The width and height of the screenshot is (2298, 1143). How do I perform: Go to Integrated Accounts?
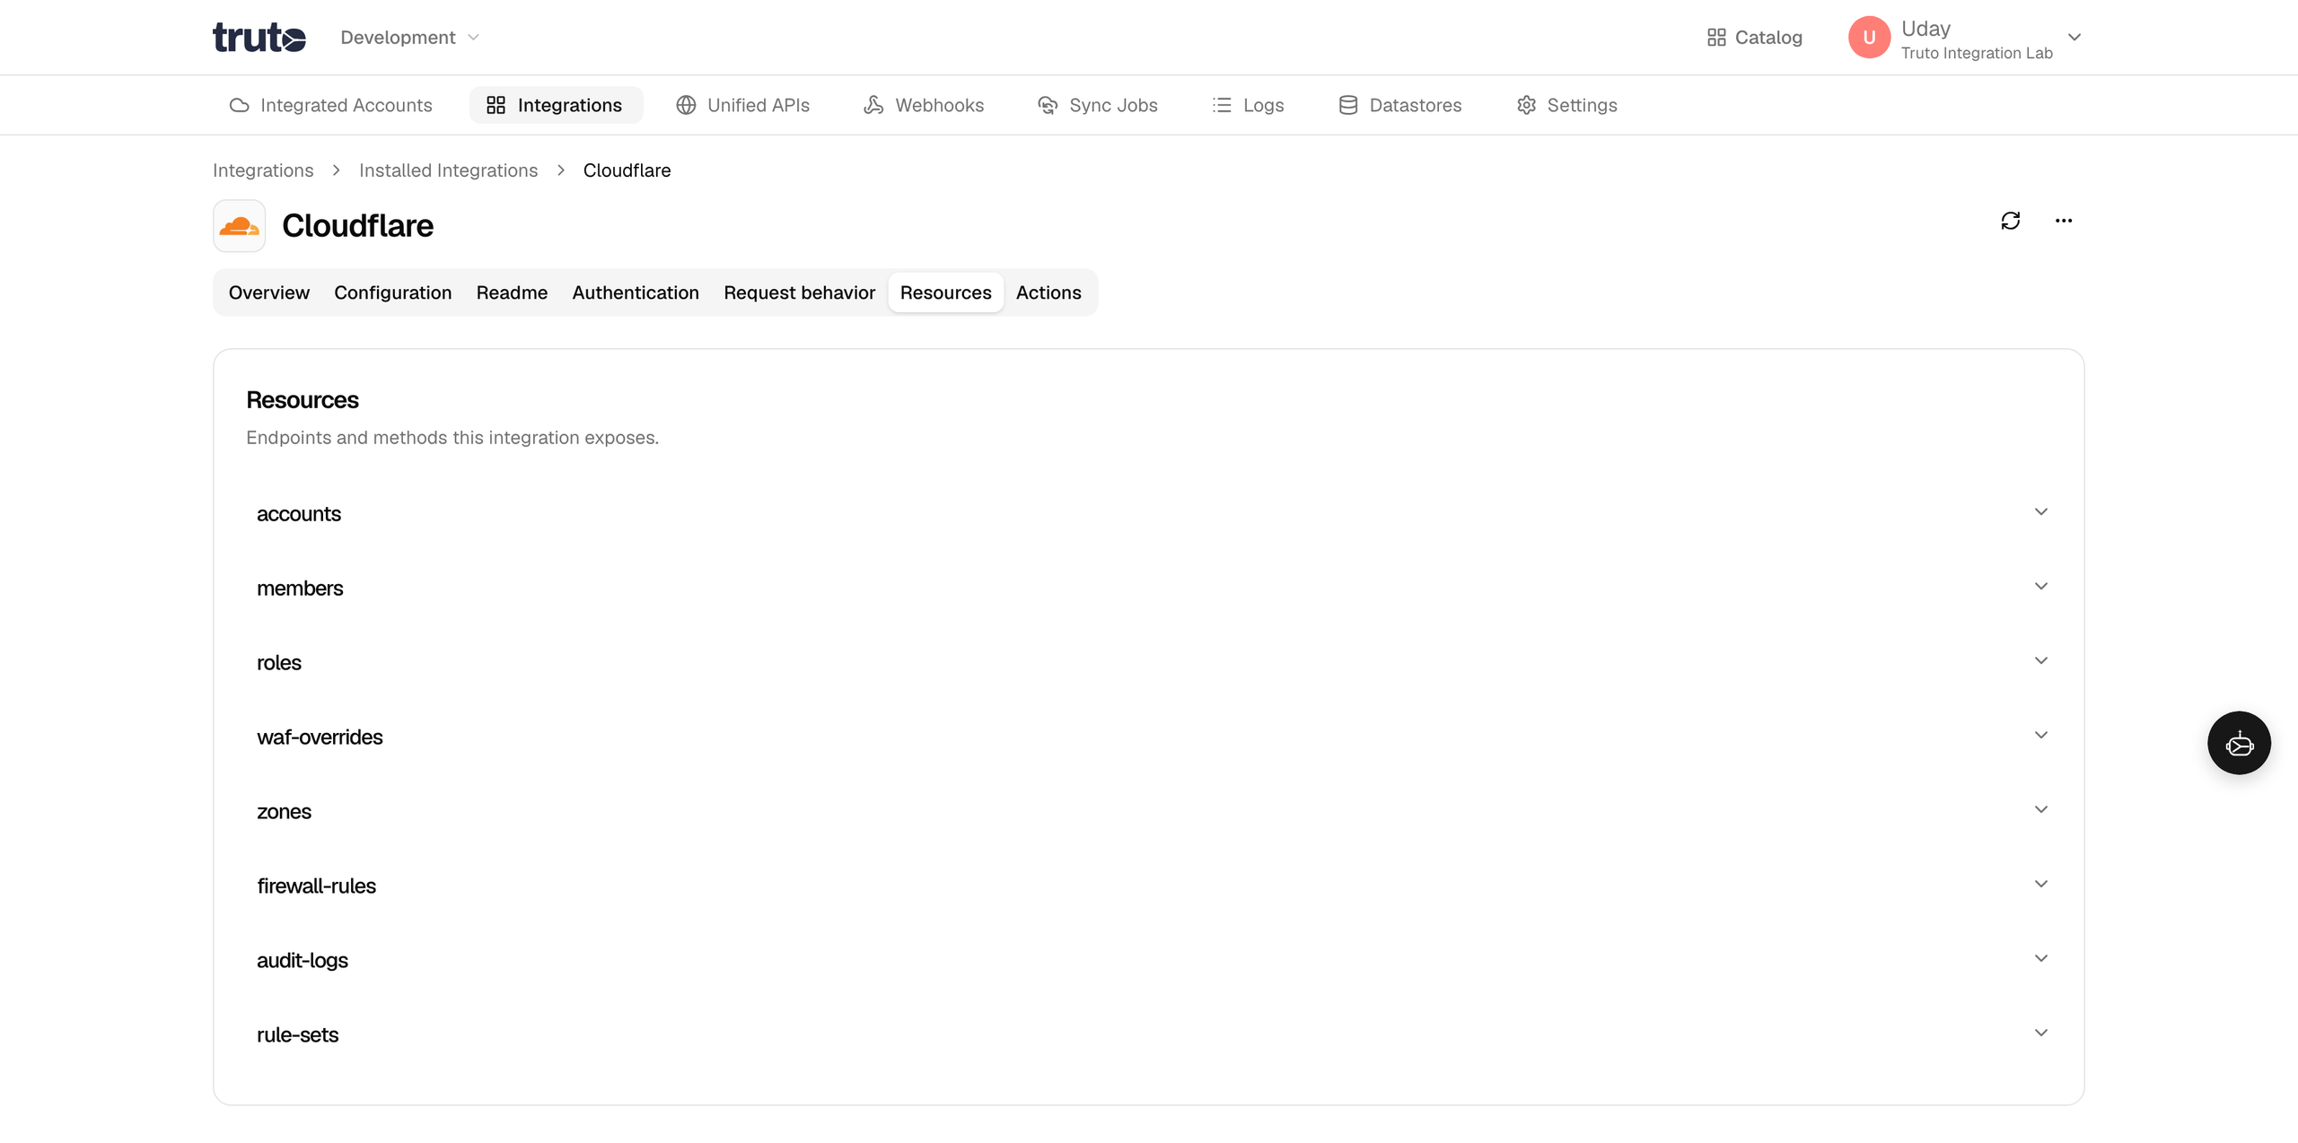click(x=330, y=105)
